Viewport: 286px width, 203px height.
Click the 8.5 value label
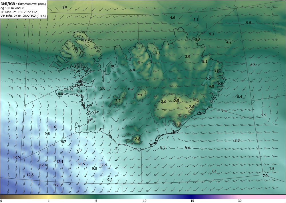(x=163, y=147)
